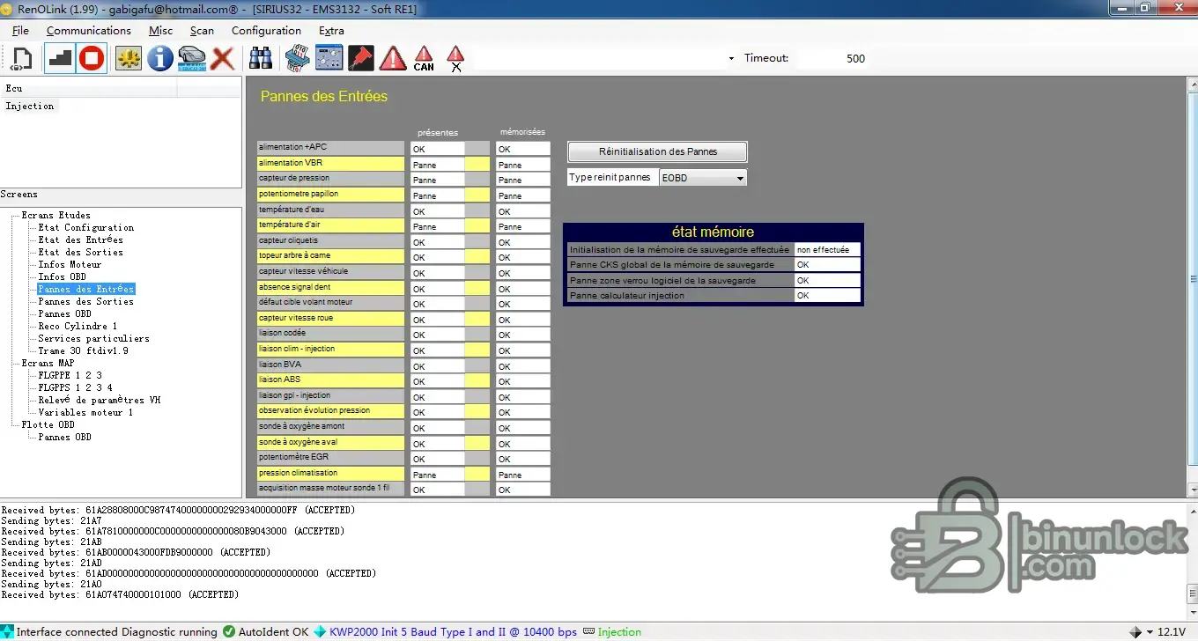1198x641 pixels.
Task: Click the warning triangle with X icon
Action: point(455,59)
